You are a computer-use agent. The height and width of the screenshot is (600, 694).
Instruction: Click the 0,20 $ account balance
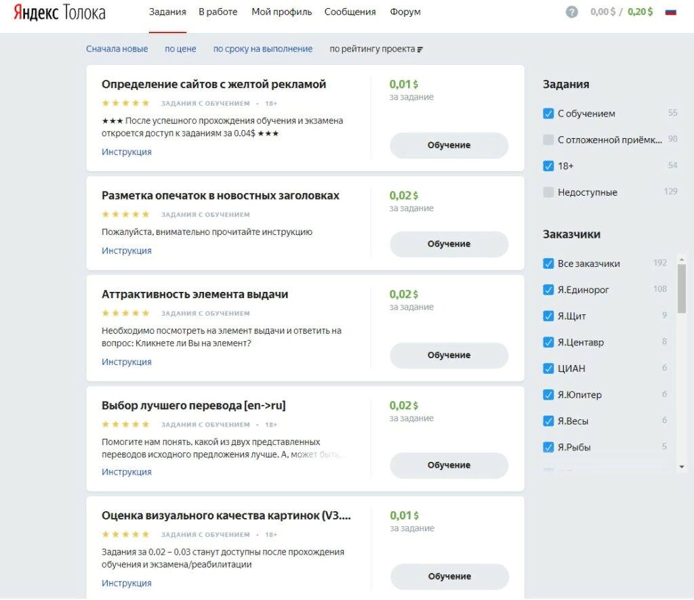pyautogui.click(x=640, y=12)
